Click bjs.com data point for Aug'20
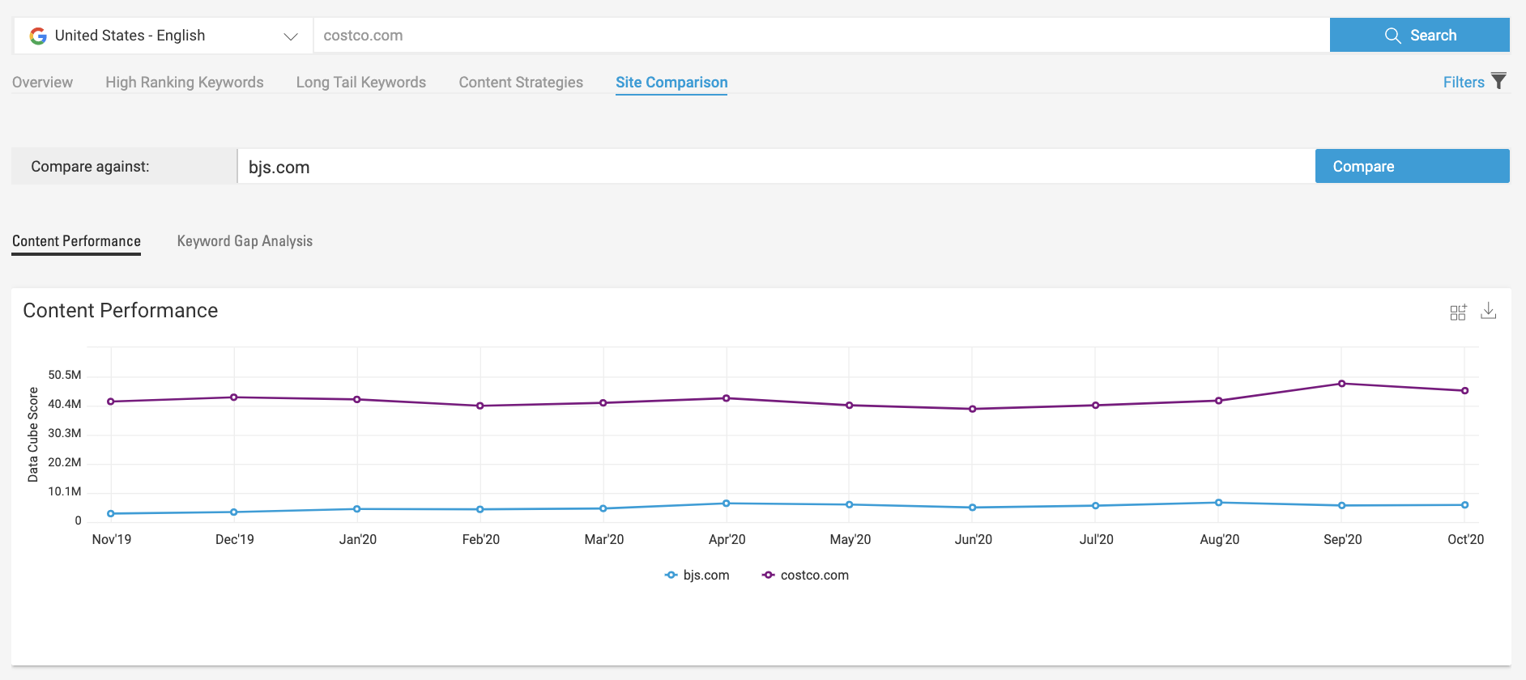This screenshot has width=1526, height=680. click(1219, 503)
